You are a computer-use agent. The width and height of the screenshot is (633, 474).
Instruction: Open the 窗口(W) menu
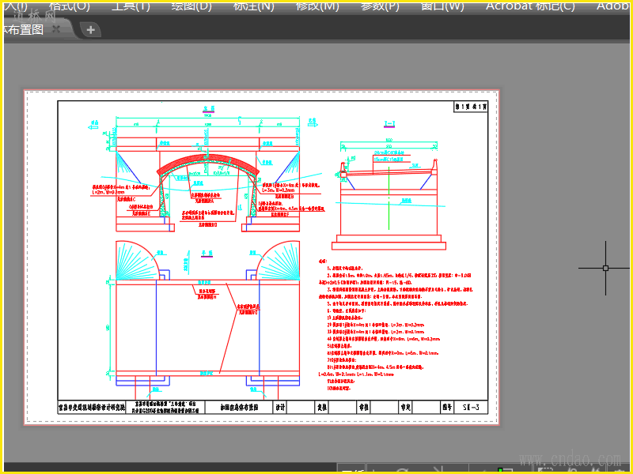443,6
